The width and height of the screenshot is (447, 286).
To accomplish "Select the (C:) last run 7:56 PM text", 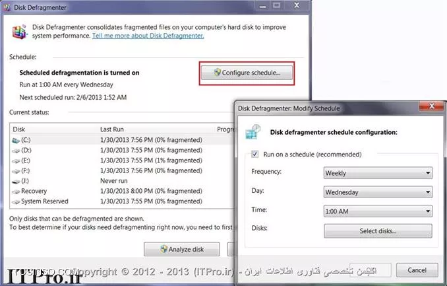I will (x=151, y=140).
